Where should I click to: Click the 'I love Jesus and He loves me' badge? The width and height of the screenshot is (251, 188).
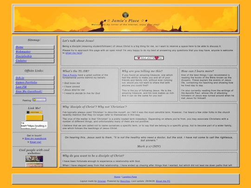(149, 58)
